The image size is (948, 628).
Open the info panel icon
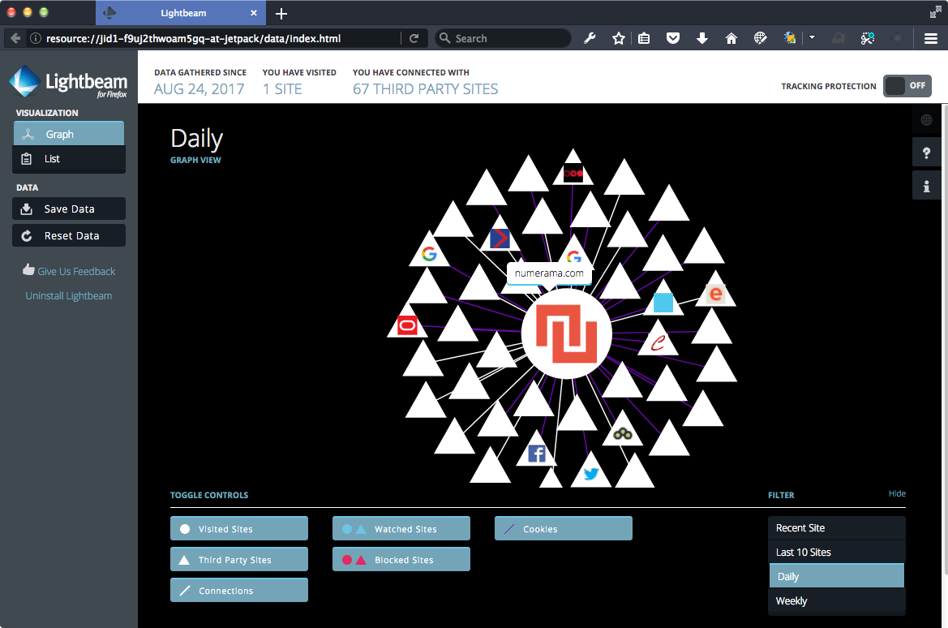(926, 187)
